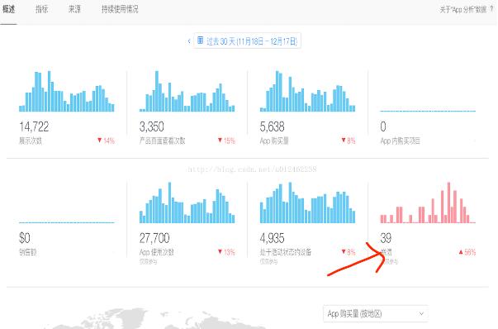Open the 展示次数 metric label
Screen dimensions: 498x329
point(31,141)
